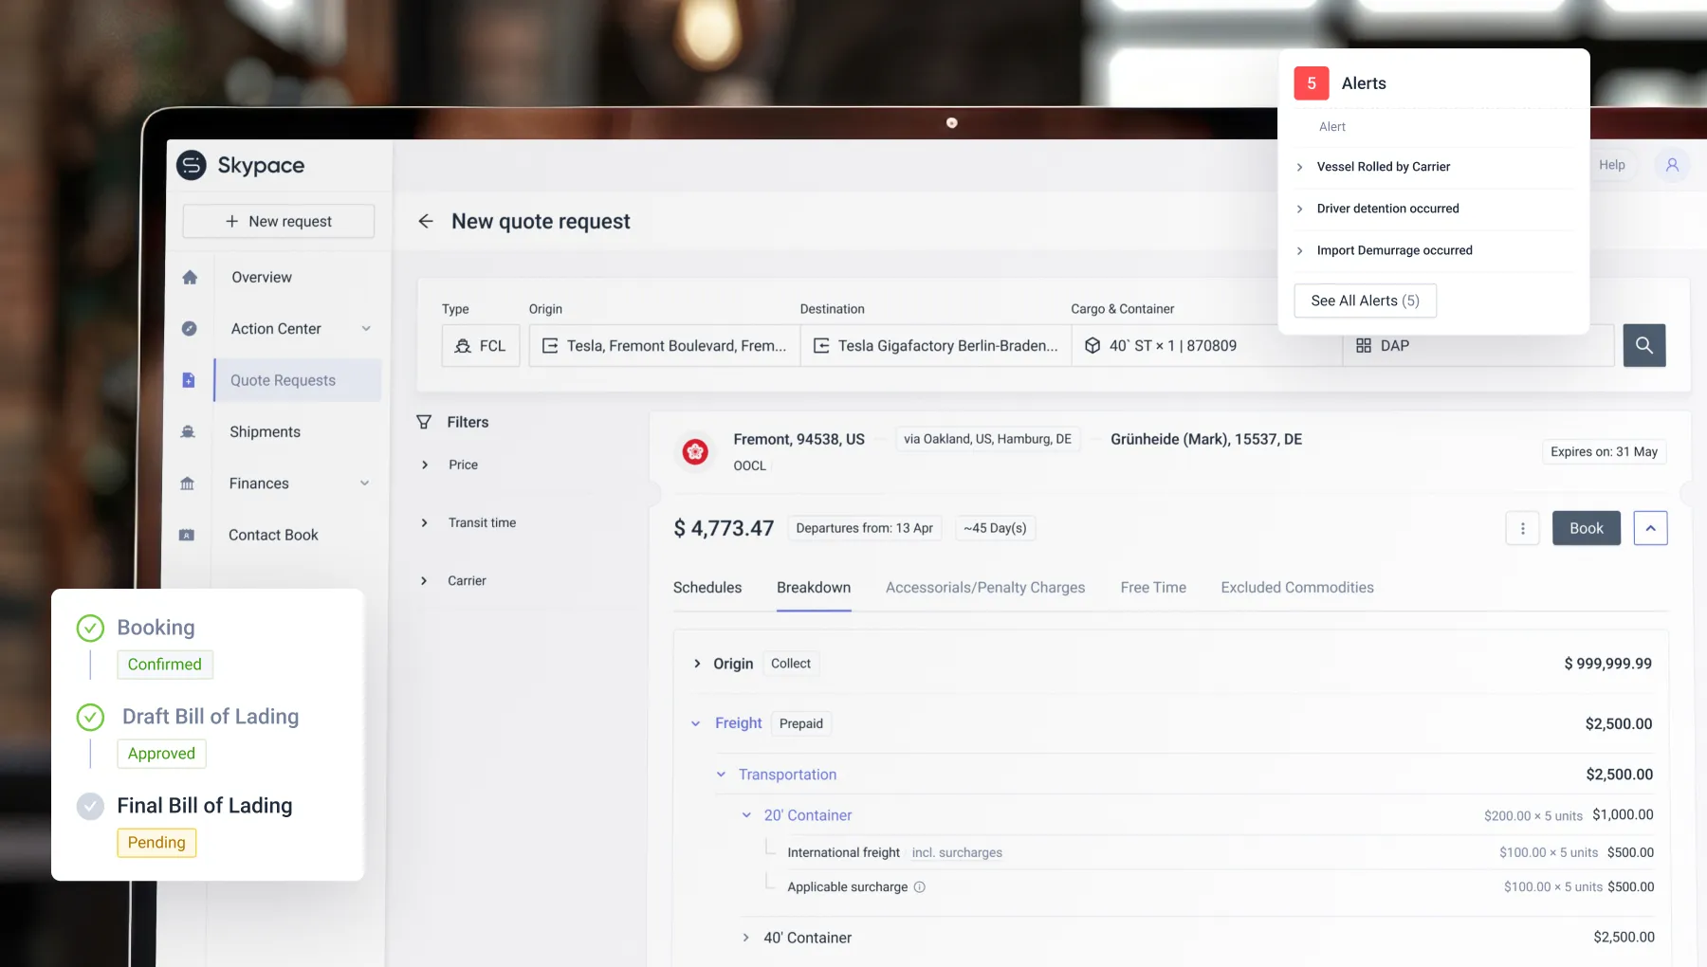Screen dimensions: 1707x967
Task: Open the Free Time tab
Action: 1153,588
